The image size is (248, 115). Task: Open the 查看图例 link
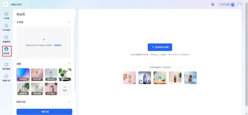tap(58, 45)
